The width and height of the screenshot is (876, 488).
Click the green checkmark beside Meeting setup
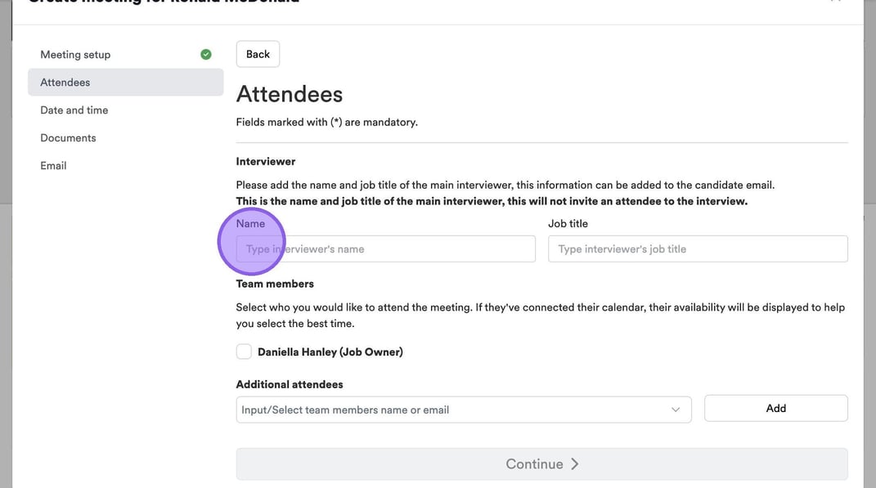(x=206, y=55)
